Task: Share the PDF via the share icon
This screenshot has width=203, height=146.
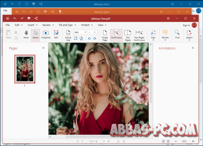Action: coord(36,18)
